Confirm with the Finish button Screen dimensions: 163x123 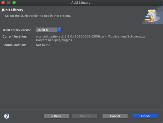tap(145, 116)
